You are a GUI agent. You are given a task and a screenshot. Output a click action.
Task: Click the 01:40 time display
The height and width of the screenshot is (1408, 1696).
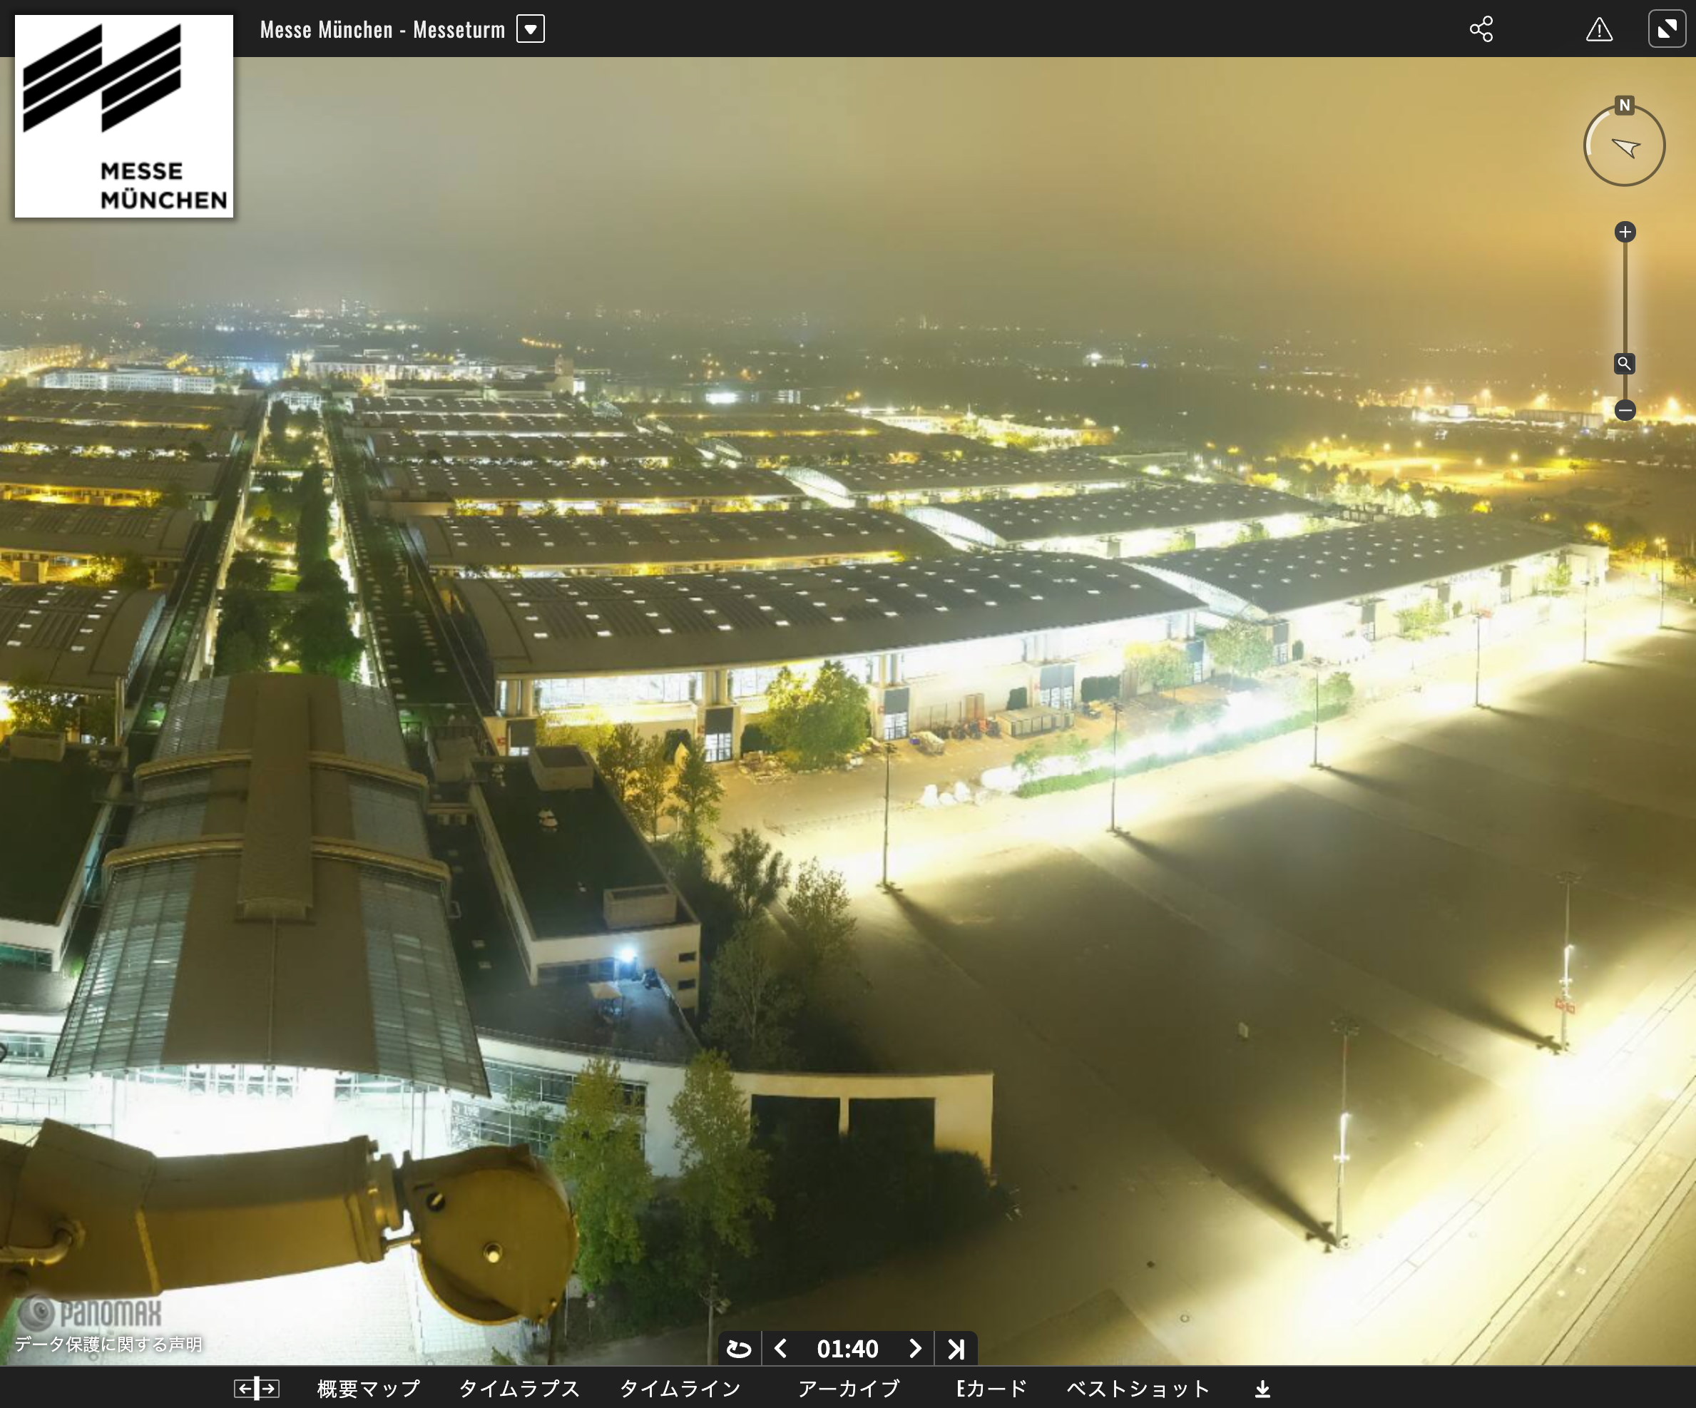pyautogui.click(x=847, y=1348)
